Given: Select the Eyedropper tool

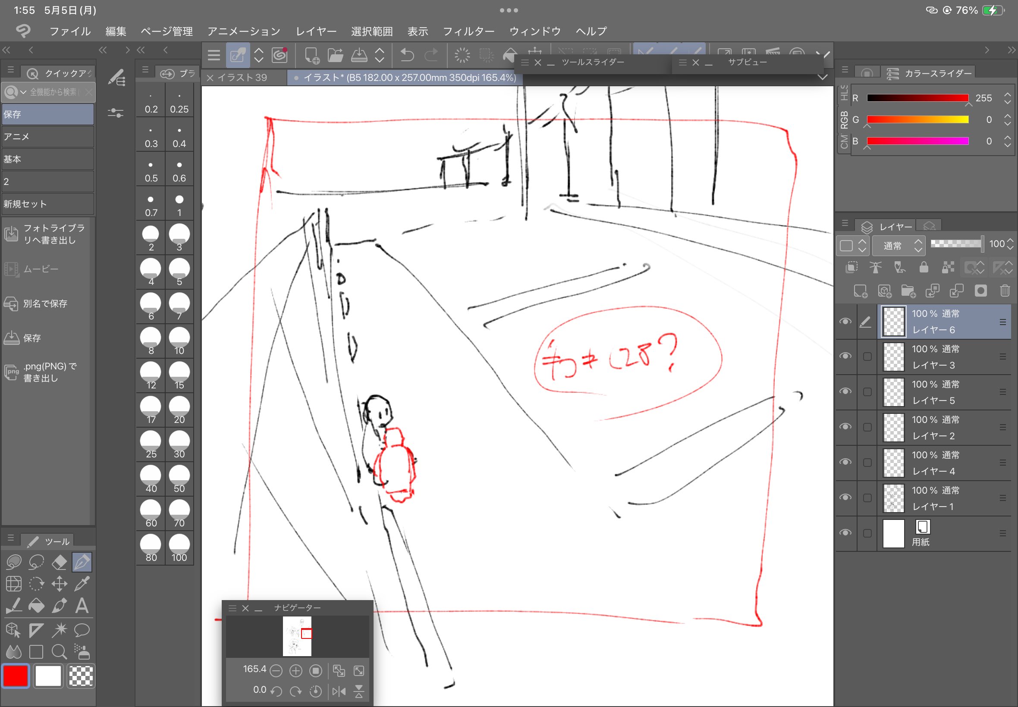Looking at the screenshot, I should click(82, 584).
